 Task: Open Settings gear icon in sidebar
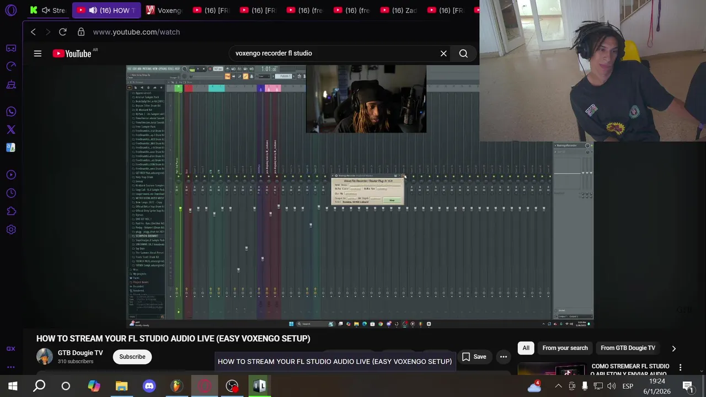pos(11,229)
